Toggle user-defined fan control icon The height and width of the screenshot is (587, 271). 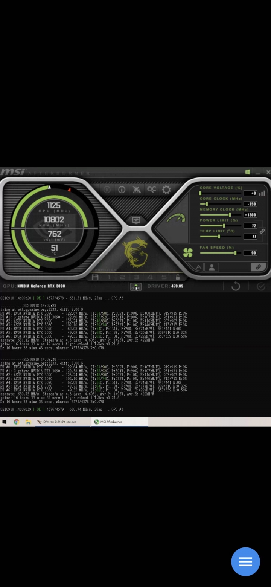click(x=212, y=267)
